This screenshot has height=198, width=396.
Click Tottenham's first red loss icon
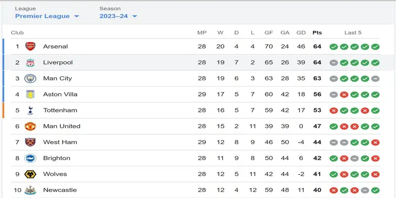point(334,110)
